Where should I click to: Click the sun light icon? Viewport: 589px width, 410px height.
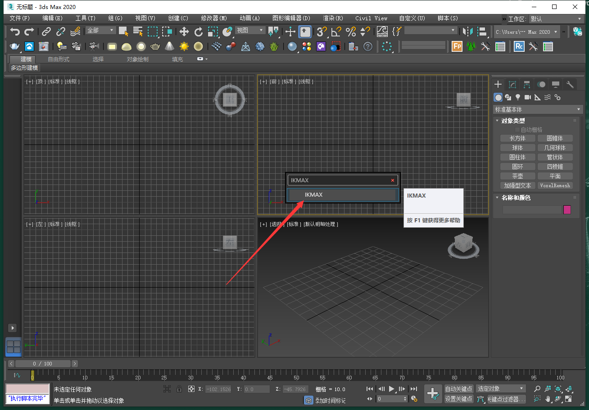[x=184, y=46]
